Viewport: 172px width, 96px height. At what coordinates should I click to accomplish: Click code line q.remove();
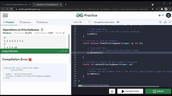click(x=94, y=74)
